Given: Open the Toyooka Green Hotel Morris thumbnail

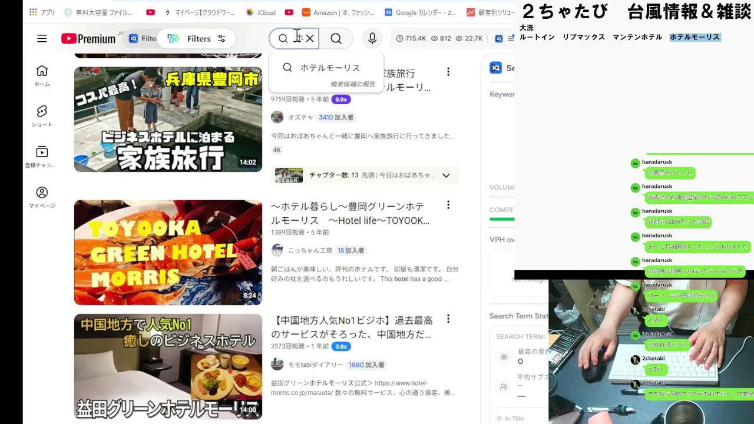Looking at the screenshot, I should tap(168, 253).
